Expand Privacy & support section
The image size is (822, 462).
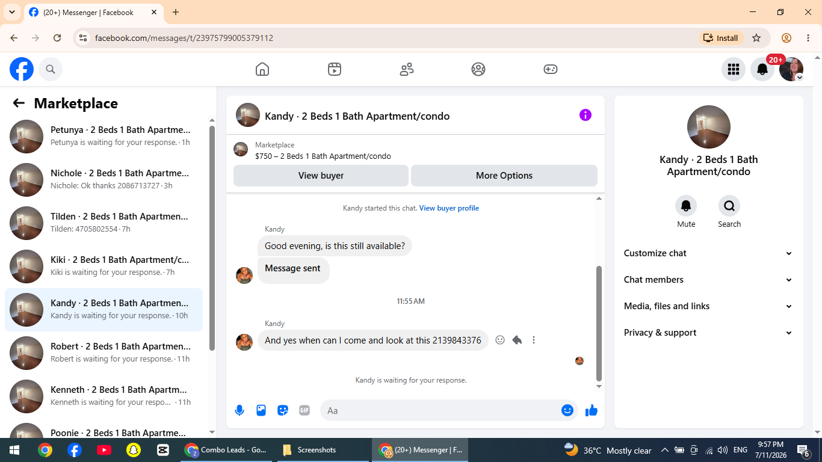point(708,333)
